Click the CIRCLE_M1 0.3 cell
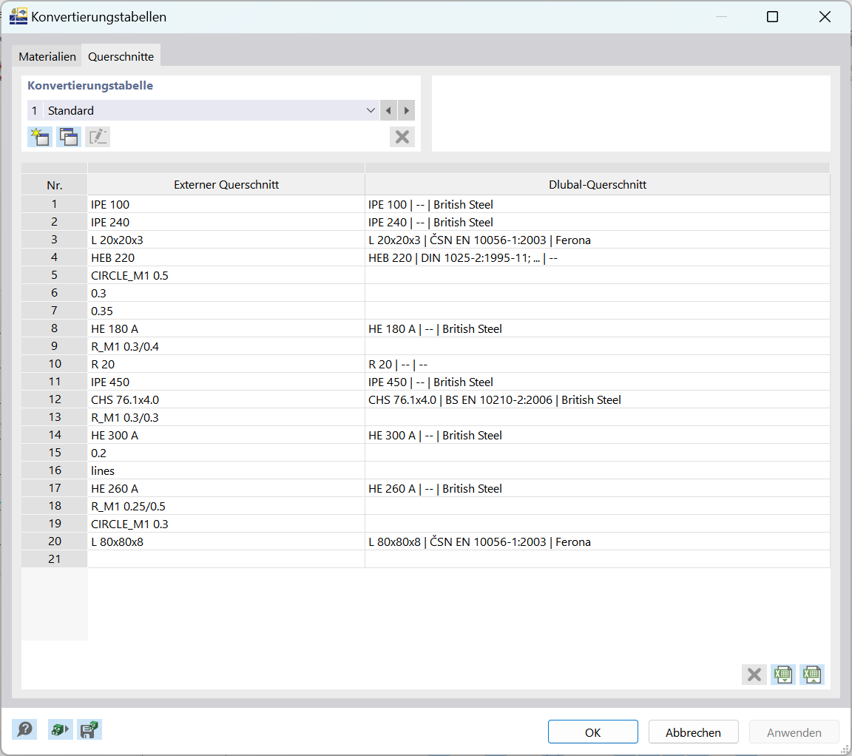 click(226, 524)
